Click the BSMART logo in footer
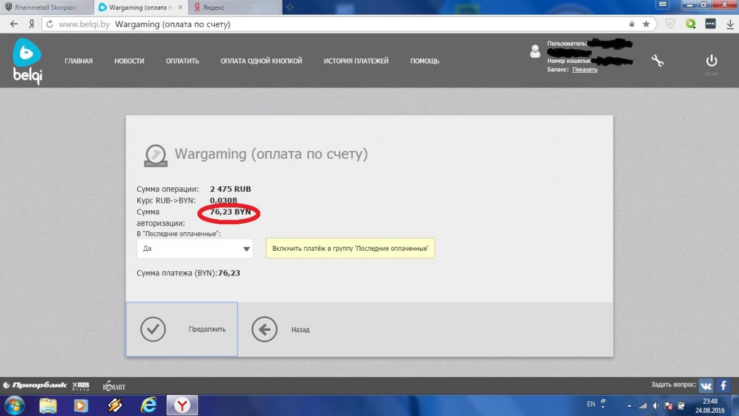This screenshot has height=416, width=739. click(114, 386)
